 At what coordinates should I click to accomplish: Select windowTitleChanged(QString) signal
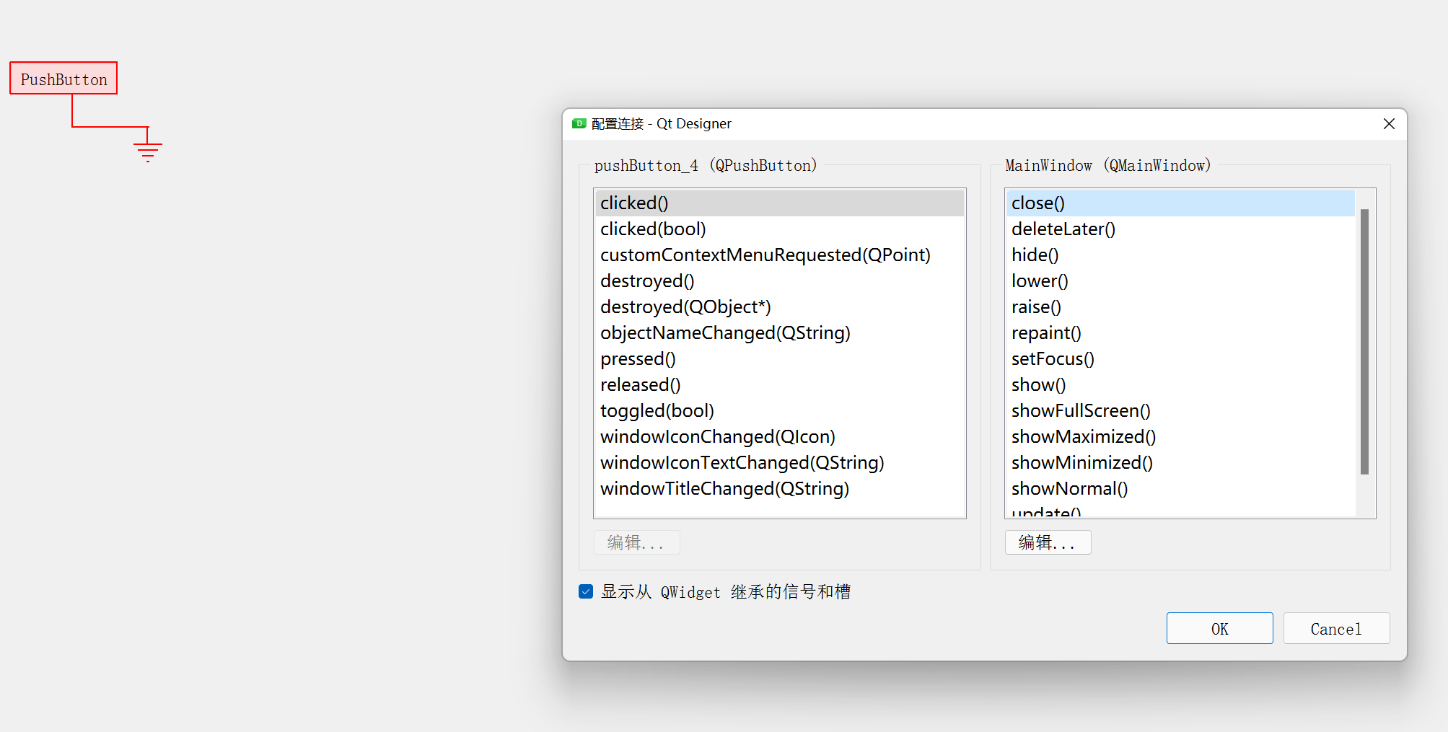[x=724, y=488]
